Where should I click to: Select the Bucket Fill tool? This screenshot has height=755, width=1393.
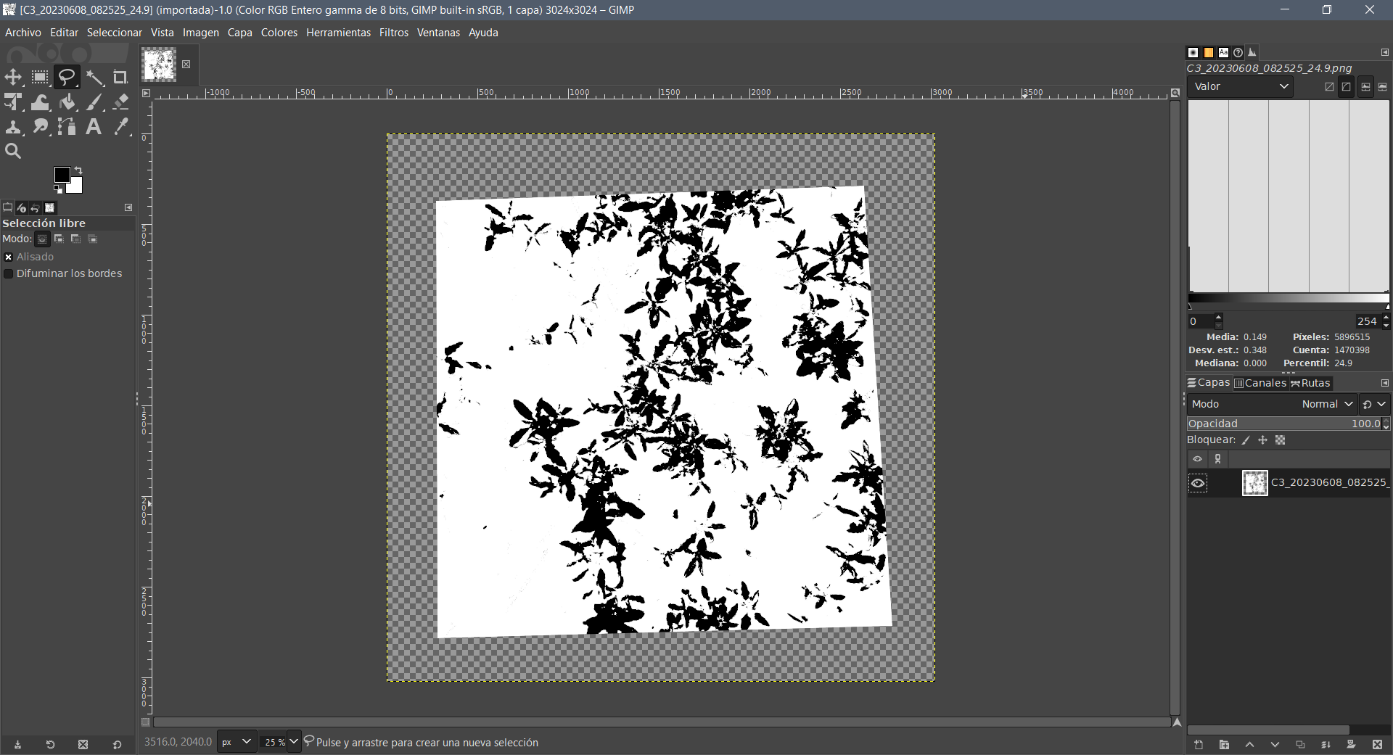click(x=67, y=102)
